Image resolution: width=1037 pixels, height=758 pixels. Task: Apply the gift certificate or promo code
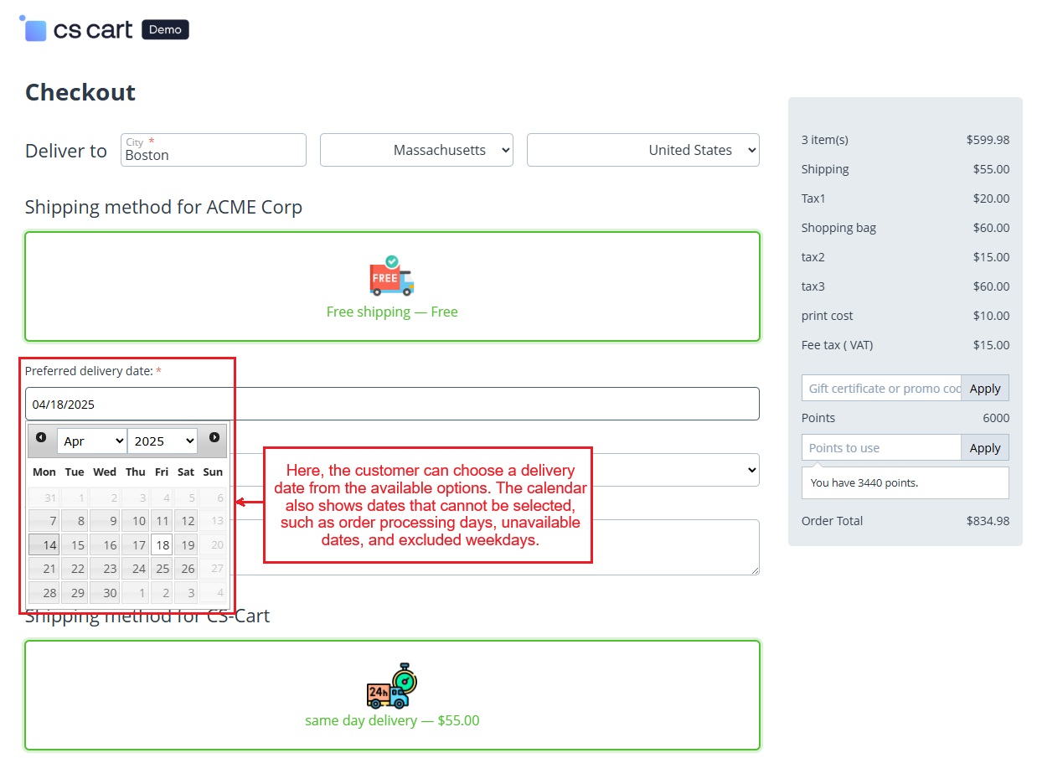(985, 389)
